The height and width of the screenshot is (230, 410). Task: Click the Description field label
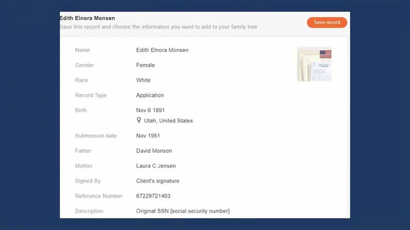pos(89,211)
